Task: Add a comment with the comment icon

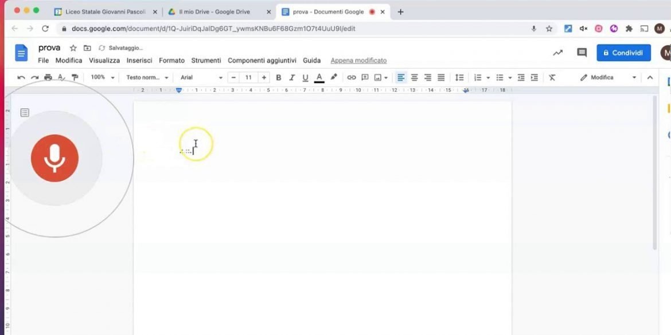Action: tap(365, 77)
